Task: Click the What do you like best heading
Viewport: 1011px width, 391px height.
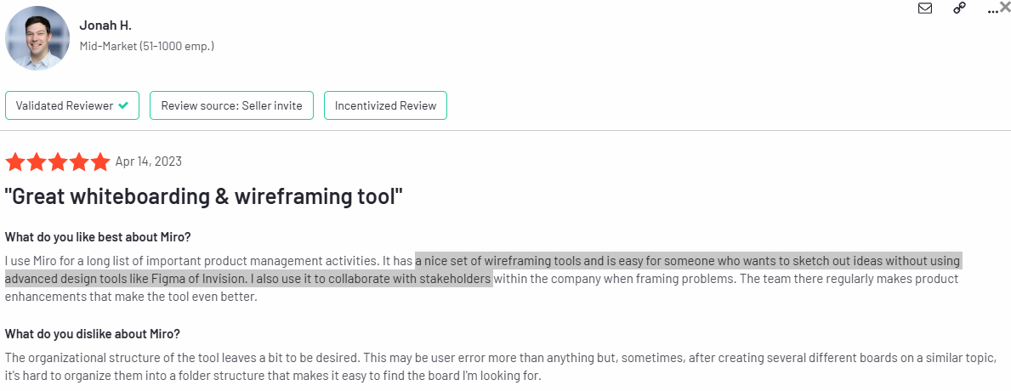Action: [x=98, y=237]
